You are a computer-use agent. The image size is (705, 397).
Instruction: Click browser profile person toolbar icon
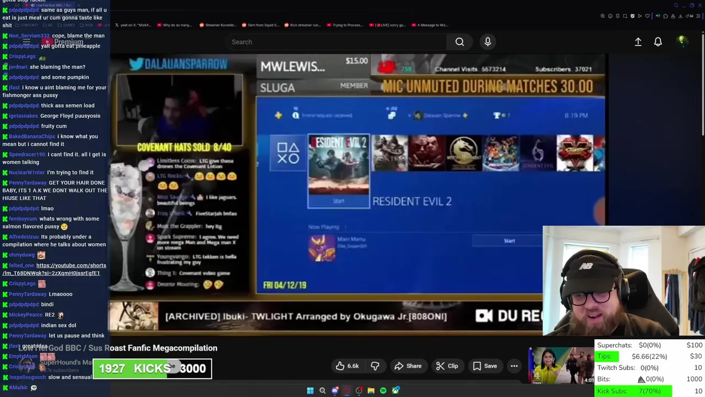pos(673,16)
